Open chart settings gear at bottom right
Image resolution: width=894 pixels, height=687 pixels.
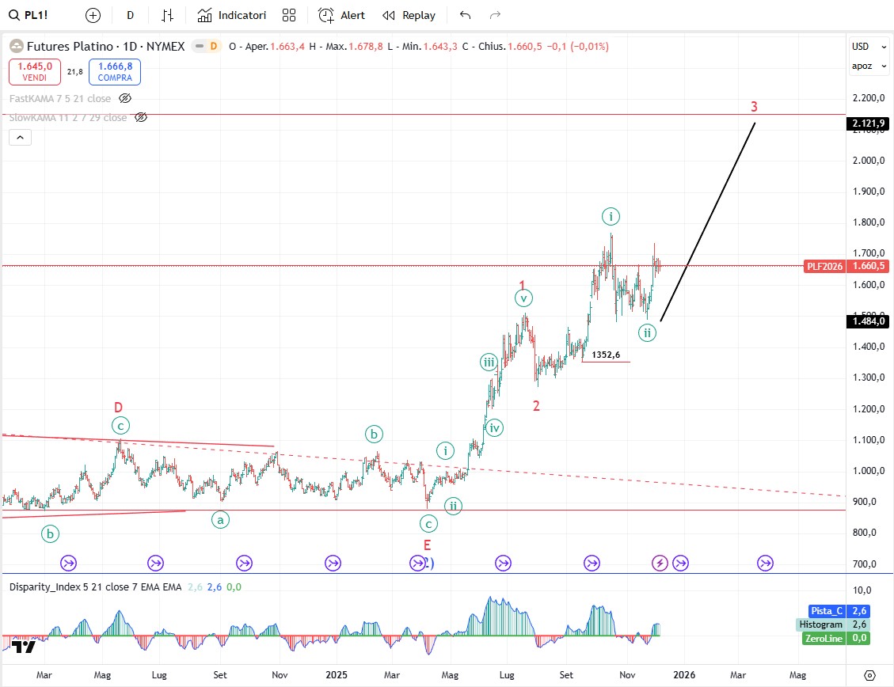pyautogui.click(x=869, y=675)
